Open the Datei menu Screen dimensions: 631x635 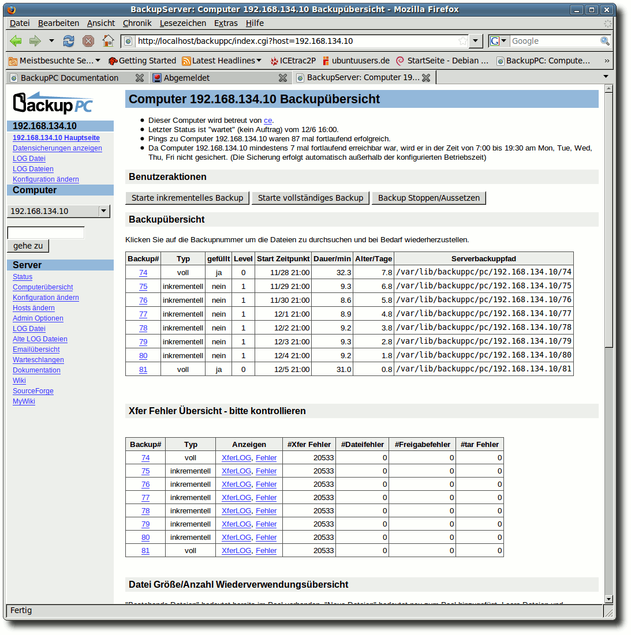pos(20,23)
